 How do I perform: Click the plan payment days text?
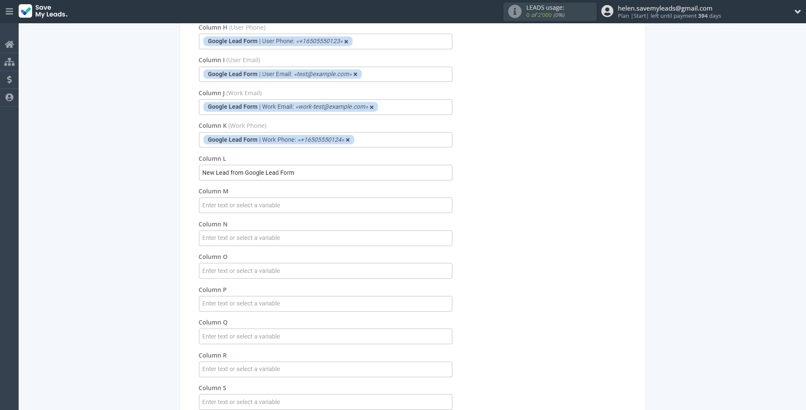pos(670,16)
